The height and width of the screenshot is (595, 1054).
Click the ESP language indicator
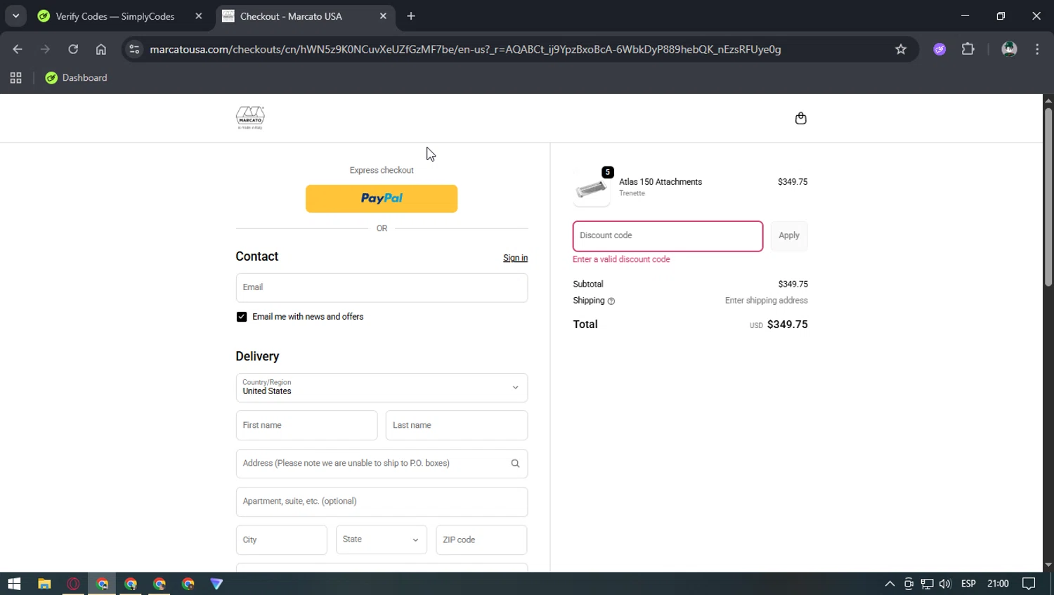click(968, 584)
